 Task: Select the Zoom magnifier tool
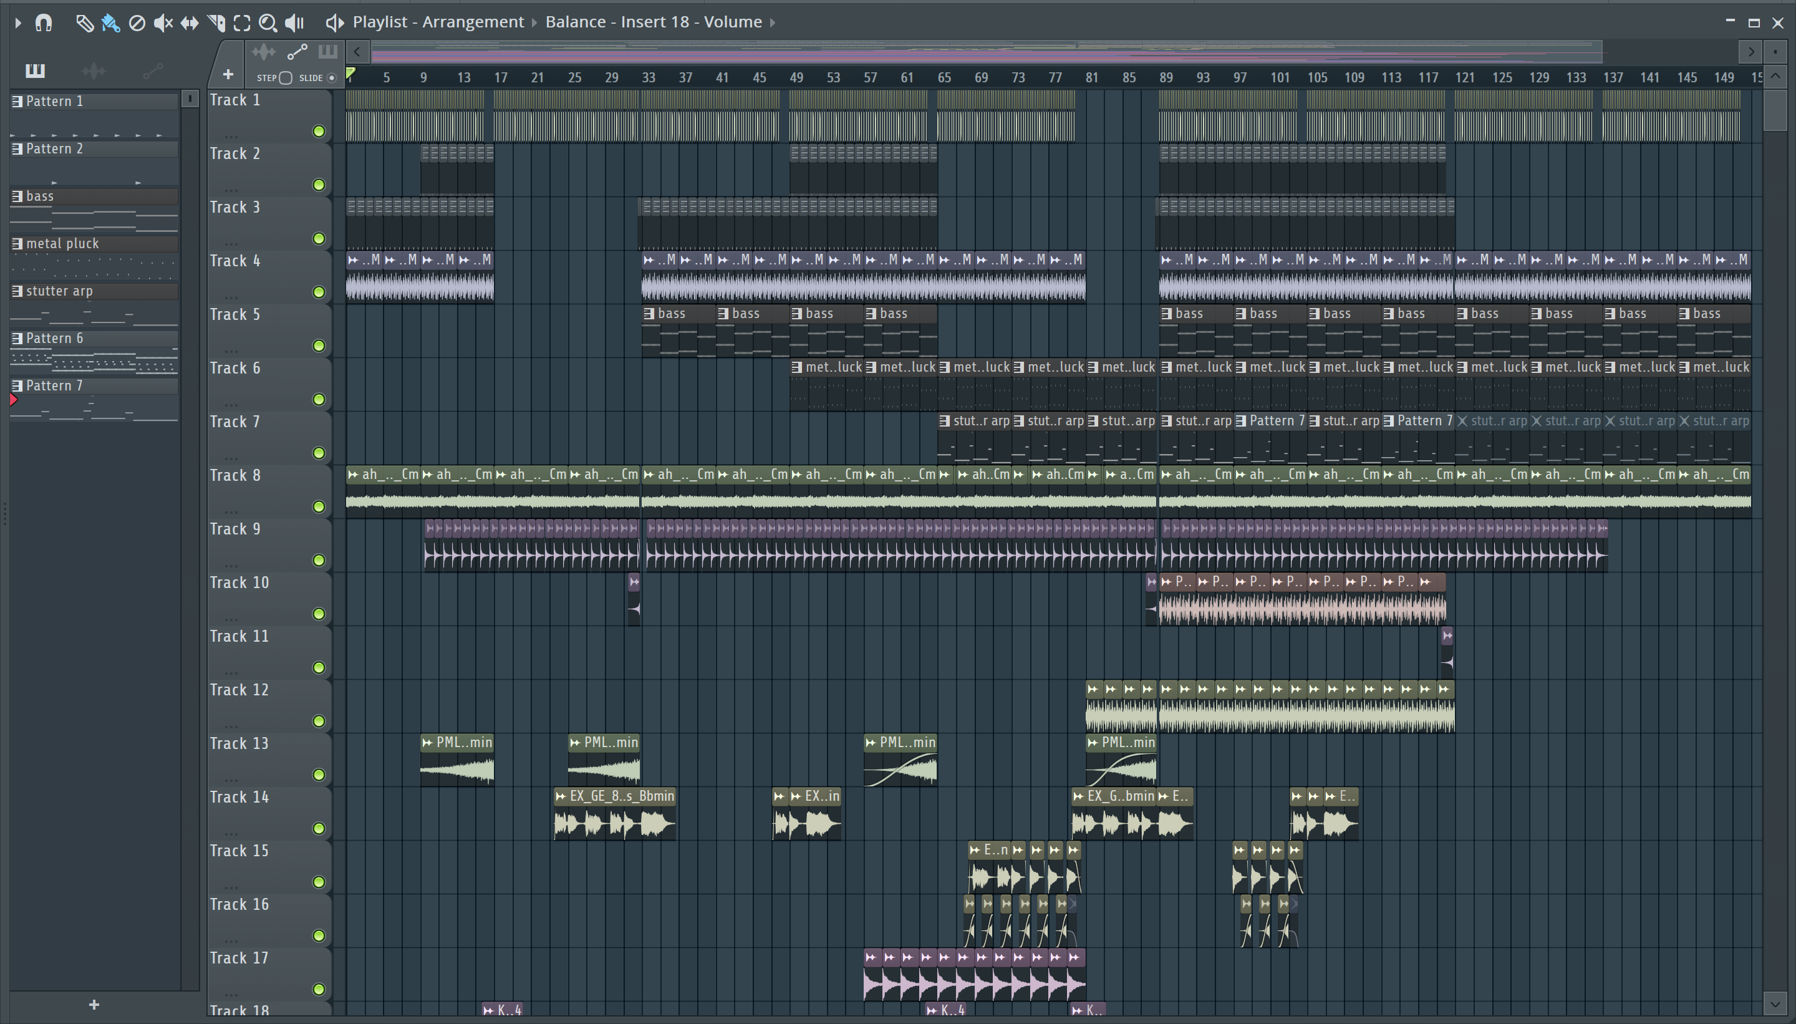tap(268, 23)
